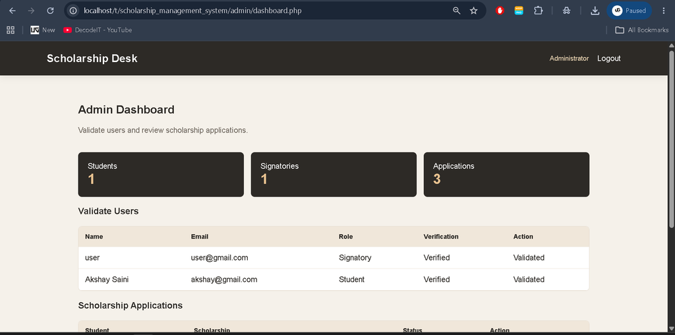Click the Validate Users heading
675x335 pixels.
click(x=109, y=211)
